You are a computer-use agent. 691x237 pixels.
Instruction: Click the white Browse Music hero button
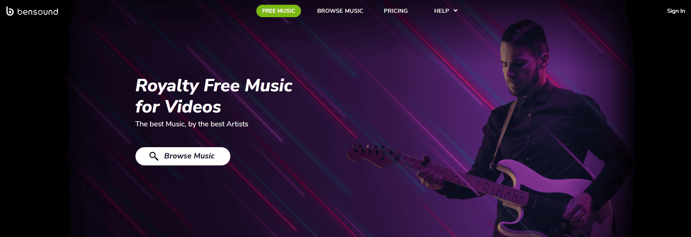183,156
